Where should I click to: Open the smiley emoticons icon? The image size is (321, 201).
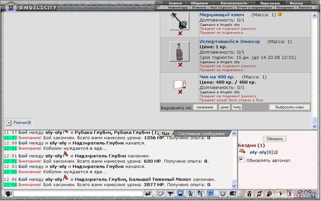[223, 194]
